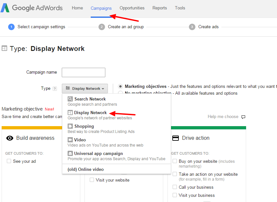Choose Display Network from the type list
277x202 pixels.
pos(116,115)
